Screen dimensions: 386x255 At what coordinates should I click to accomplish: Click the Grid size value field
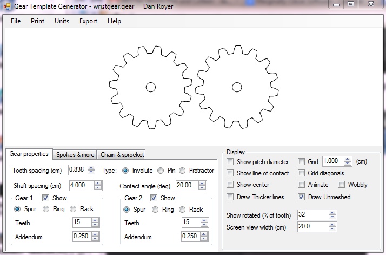(334, 161)
